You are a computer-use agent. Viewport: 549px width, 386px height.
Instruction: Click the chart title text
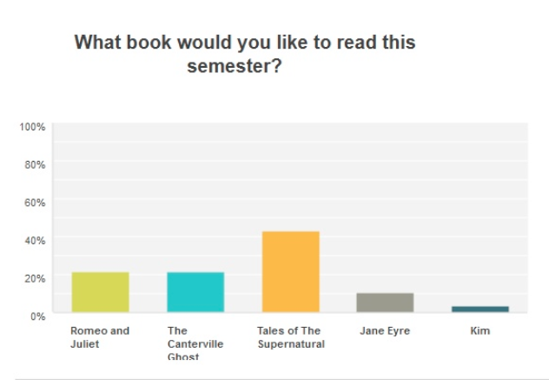(x=245, y=54)
